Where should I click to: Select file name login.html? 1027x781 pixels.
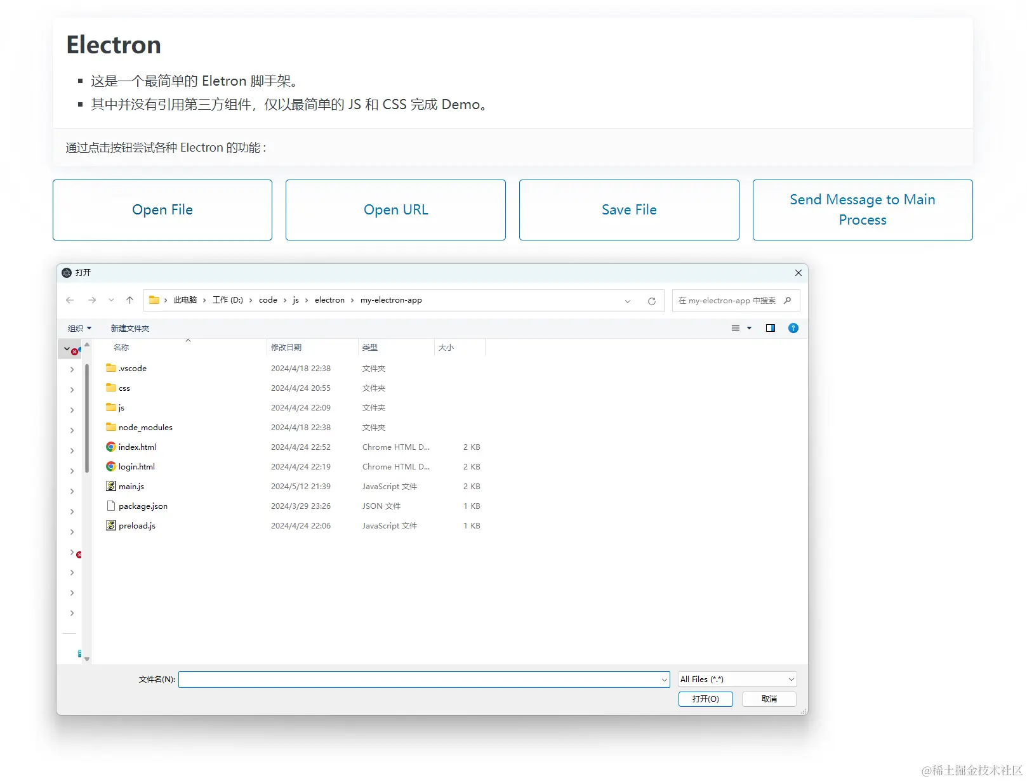click(136, 466)
